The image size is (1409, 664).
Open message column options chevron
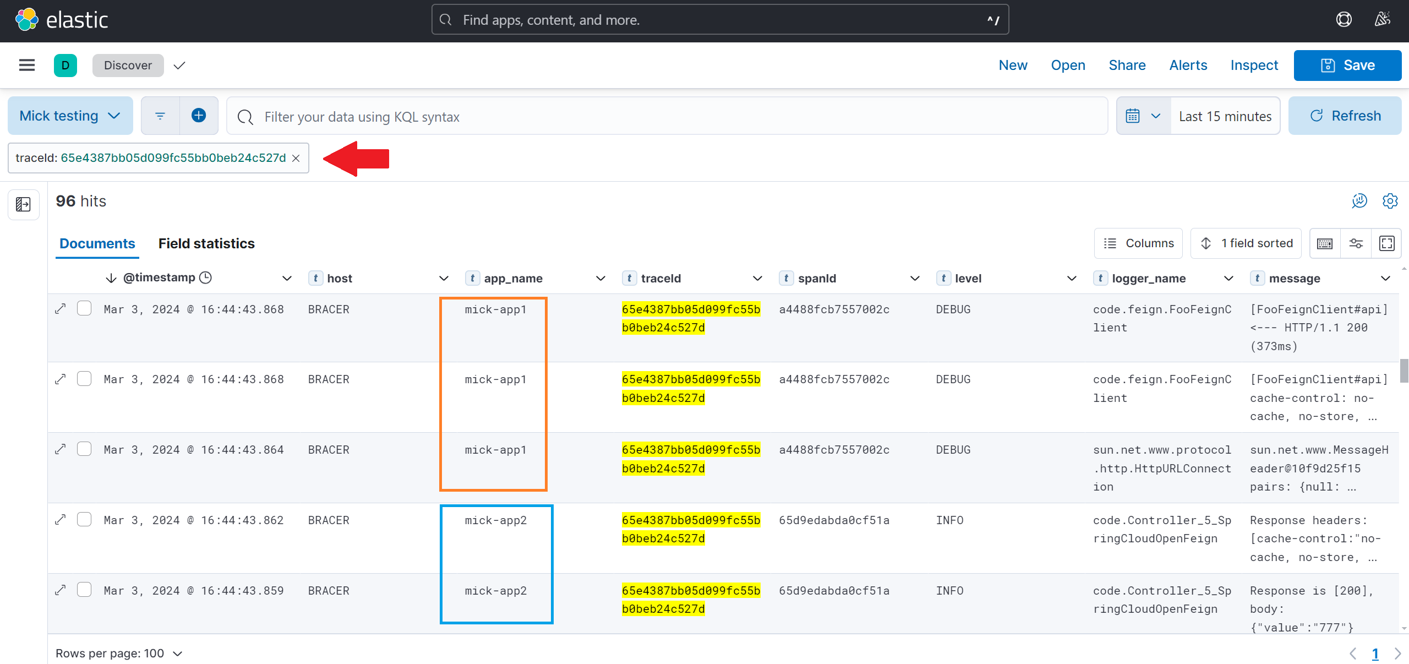[1385, 279]
